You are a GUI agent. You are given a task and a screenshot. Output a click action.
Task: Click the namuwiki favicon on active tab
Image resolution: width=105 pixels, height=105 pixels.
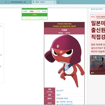point(34,2)
